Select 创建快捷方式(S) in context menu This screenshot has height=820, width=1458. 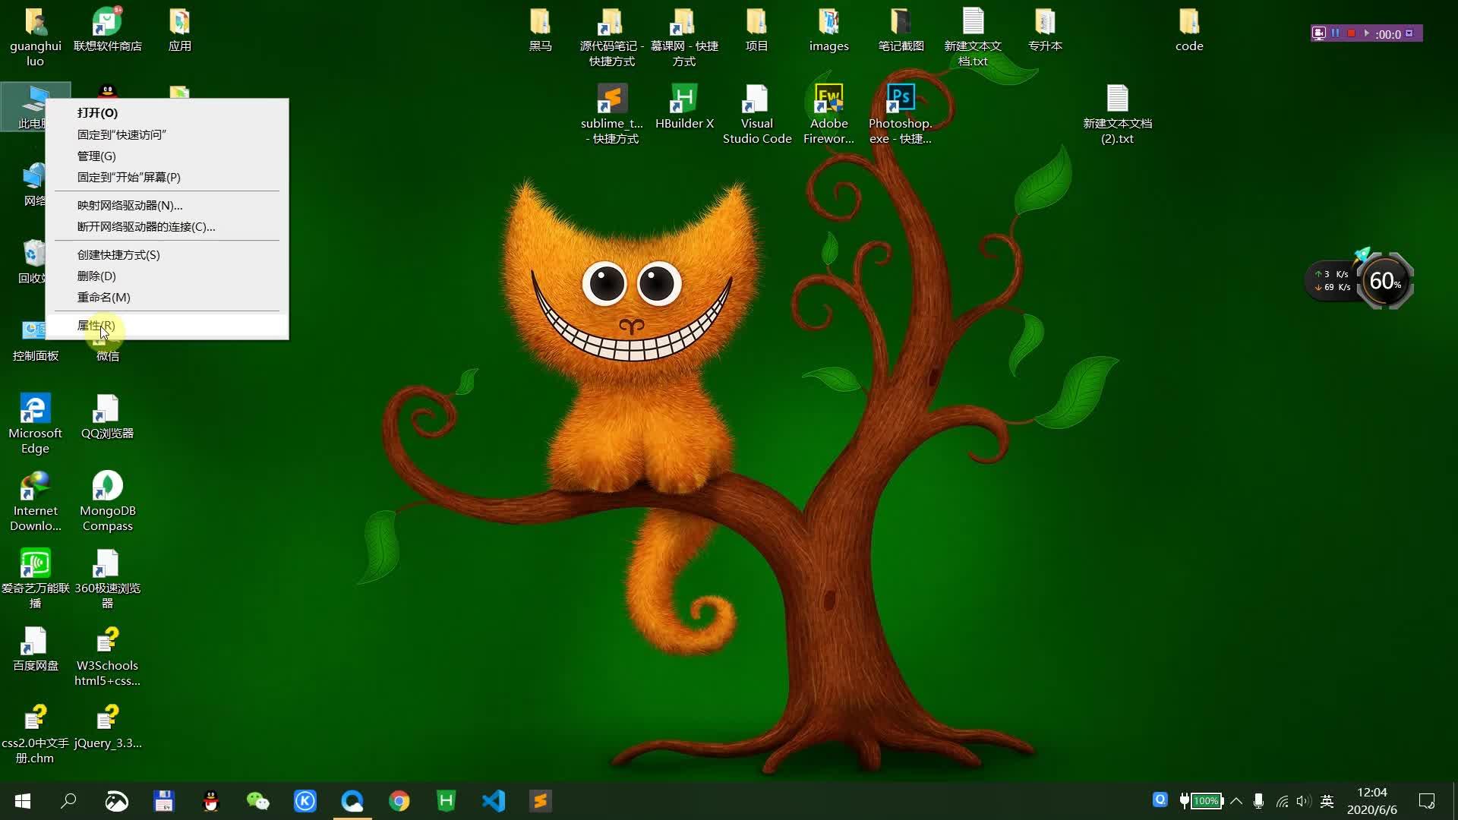pyautogui.click(x=167, y=255)
